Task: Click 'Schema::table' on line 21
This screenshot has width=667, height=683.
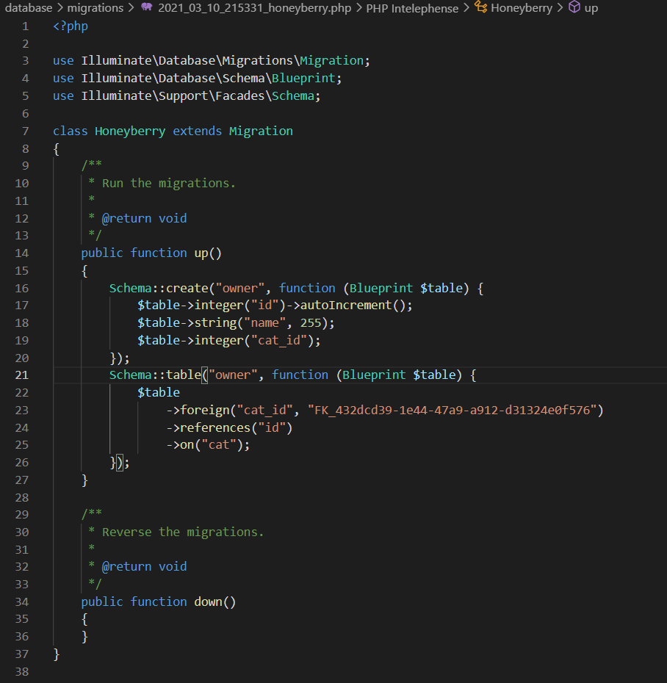Action: point(155,375)
